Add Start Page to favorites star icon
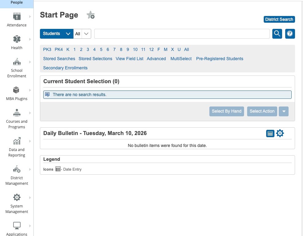 pyautogui.click(x=91, y=15)
